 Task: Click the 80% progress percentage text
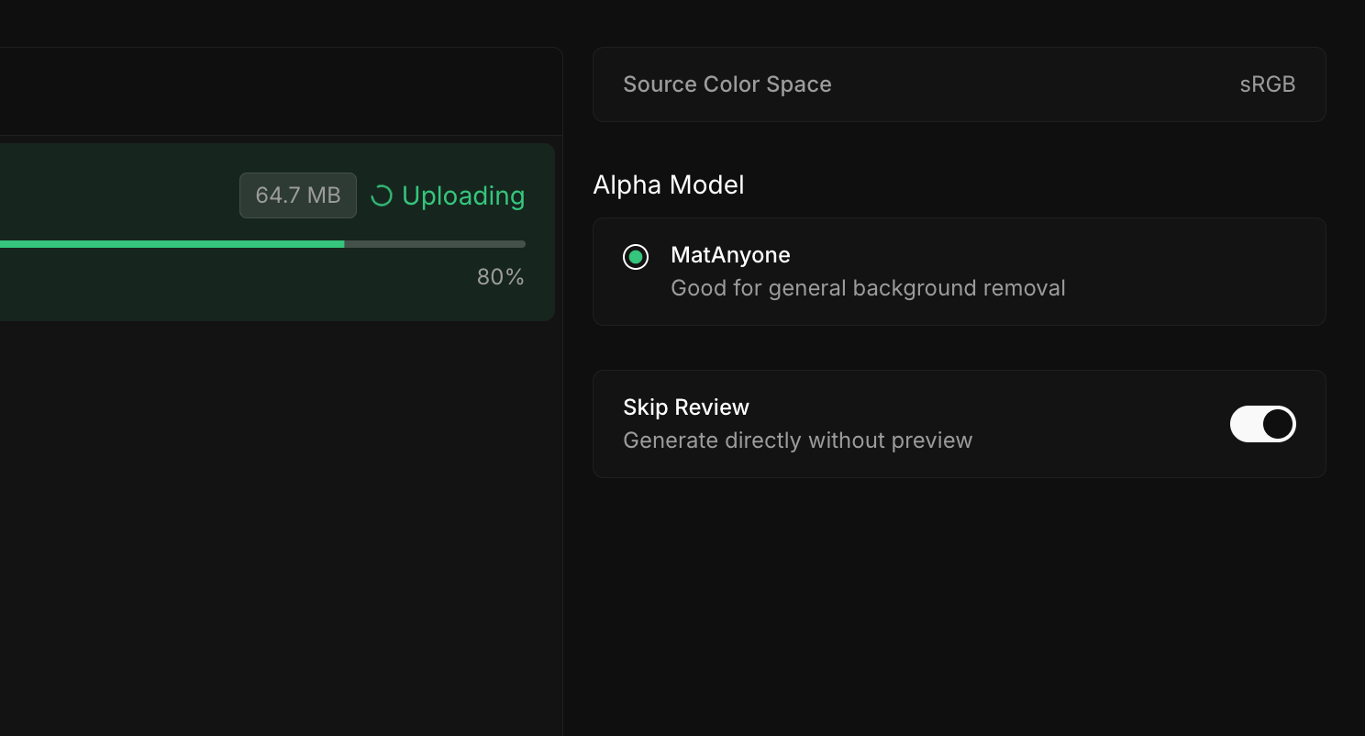pyautogui.click(x=500, y=276)
